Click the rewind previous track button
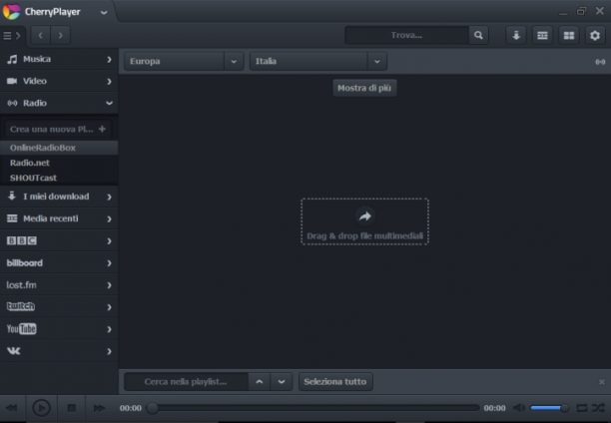 [12, 408]
